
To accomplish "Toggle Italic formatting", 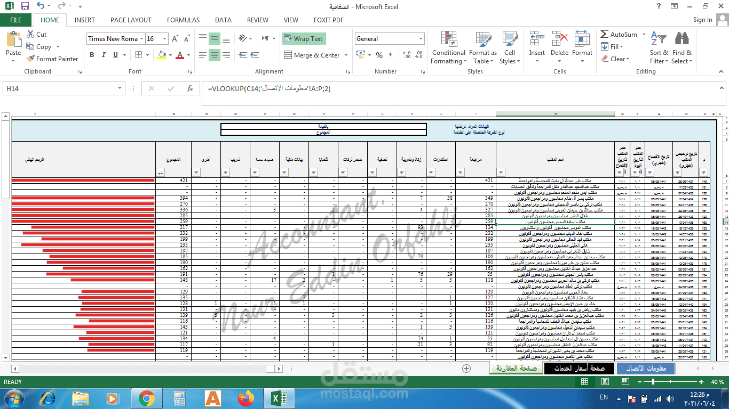I will 102,55.
